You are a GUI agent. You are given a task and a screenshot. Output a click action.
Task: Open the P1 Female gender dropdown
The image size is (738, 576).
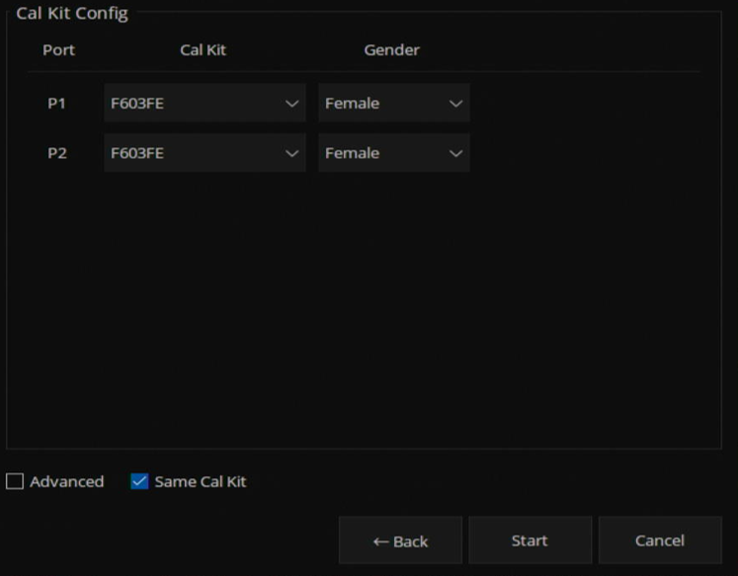[x=394, y=103]
